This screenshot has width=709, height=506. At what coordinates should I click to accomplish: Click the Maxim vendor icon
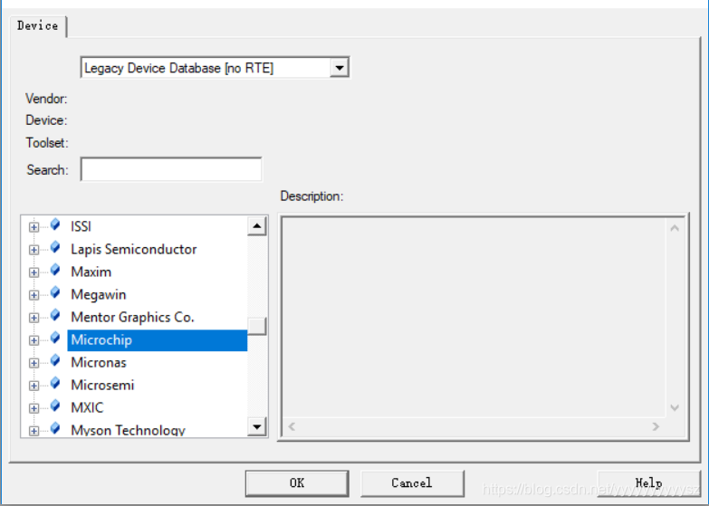[x=55, y=270]
